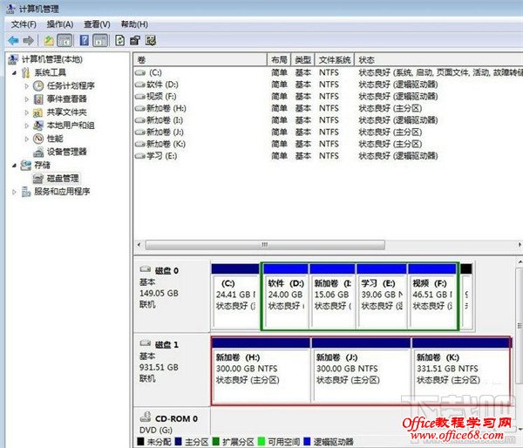Select the 软件 (D:) 24.00 GB partition
Viewport: 523px width, 448px height.
tap(286, 296)
